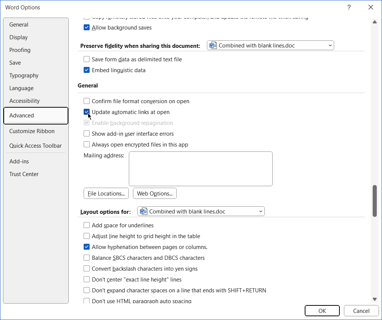The image size is (382, 320).
Task: Enable Confirm file format conversion on open
Action: (86, 101)
